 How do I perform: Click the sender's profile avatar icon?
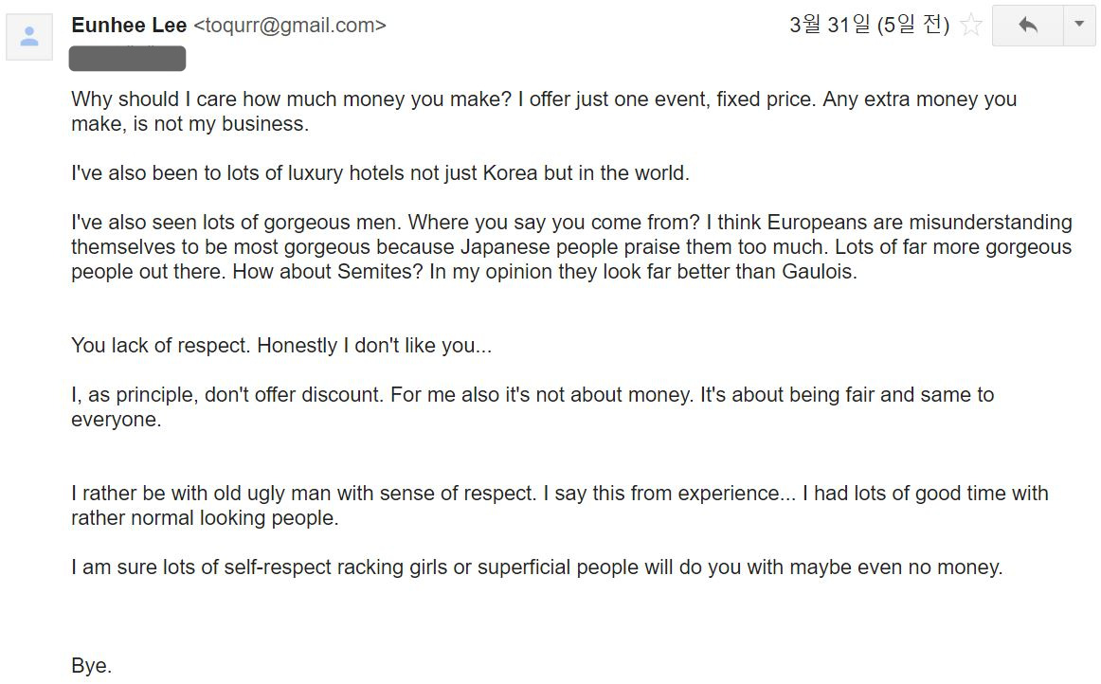point(29,37)
